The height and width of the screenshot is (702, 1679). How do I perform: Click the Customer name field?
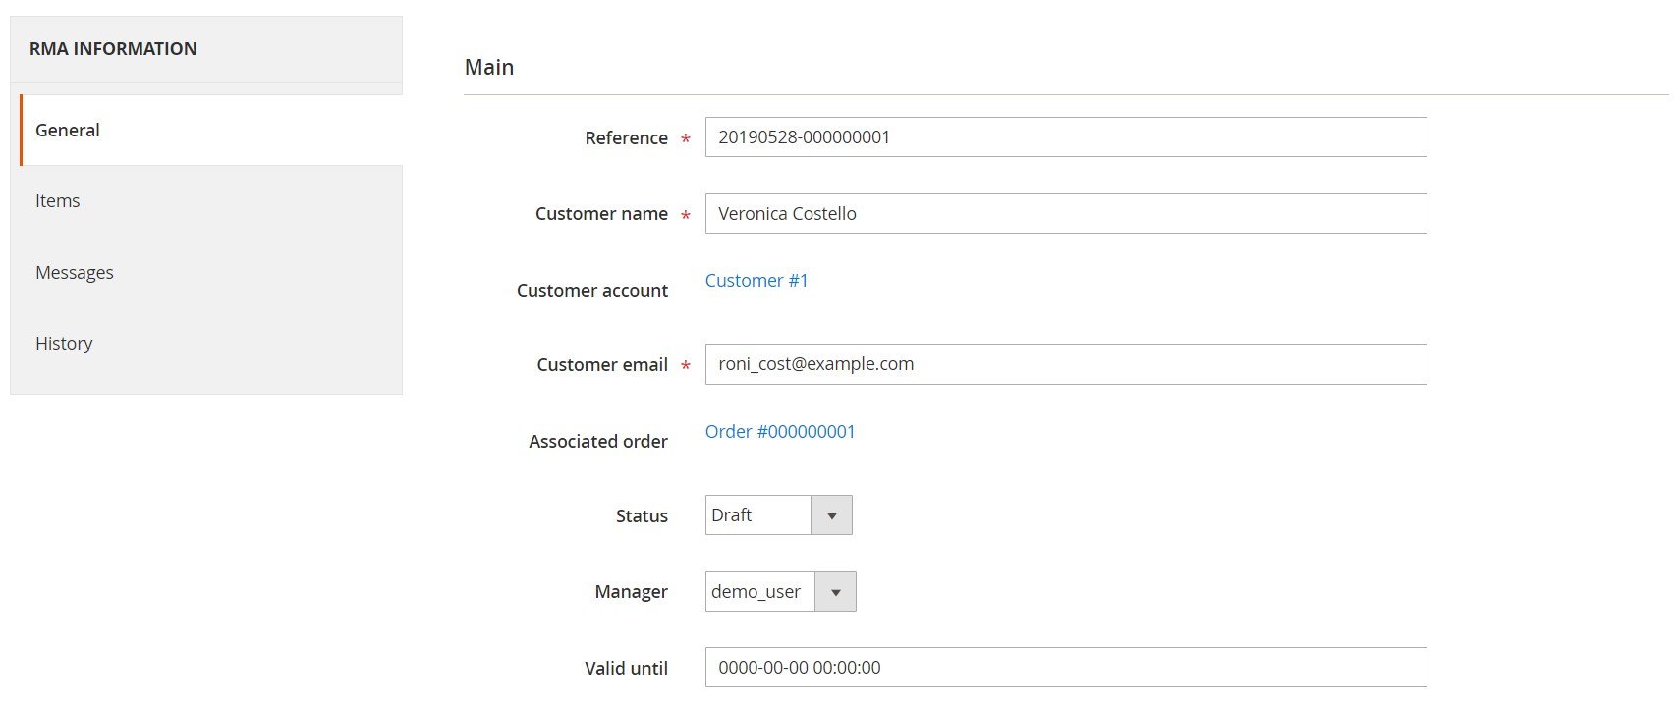pyautogui.click(x=1066, y=213)
